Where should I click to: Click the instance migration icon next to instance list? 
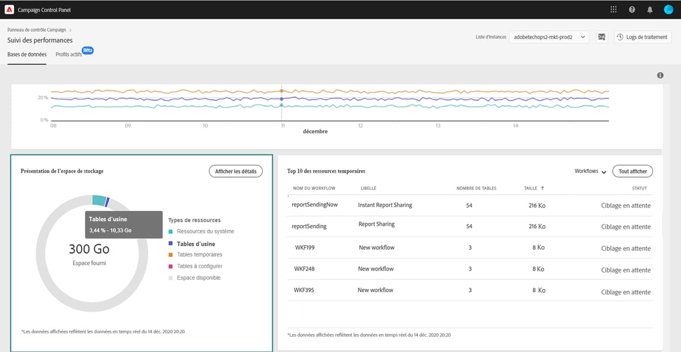(601, 36)
